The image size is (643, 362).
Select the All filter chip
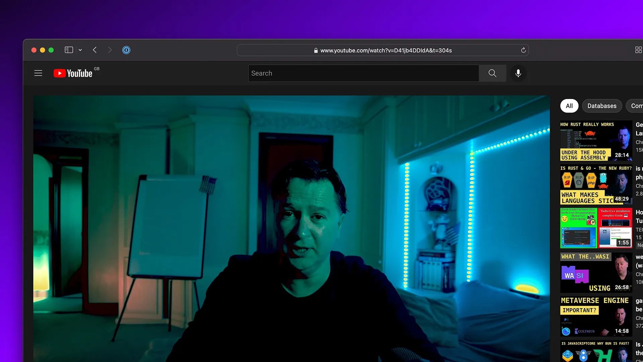tap(569, 106)
